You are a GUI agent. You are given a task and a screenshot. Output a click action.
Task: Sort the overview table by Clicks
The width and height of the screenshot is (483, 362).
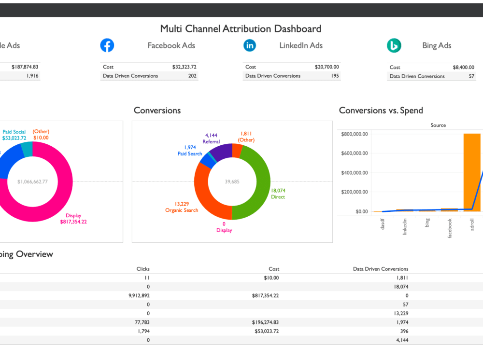(142, 269)
